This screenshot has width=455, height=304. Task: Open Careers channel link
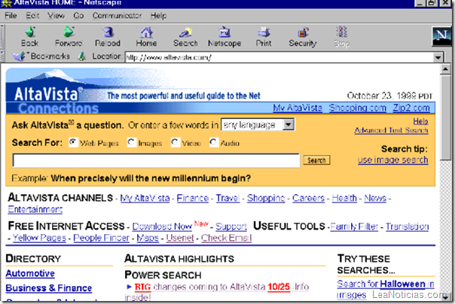point(308,198)
